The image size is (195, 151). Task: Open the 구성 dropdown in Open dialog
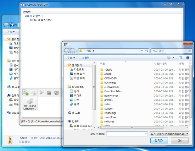click(71, 58)
